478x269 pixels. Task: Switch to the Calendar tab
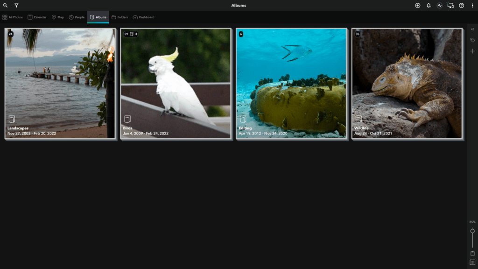coord(37,17)
